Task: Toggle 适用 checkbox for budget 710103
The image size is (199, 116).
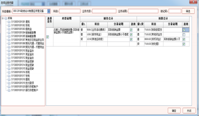Action: pos(184,44)
